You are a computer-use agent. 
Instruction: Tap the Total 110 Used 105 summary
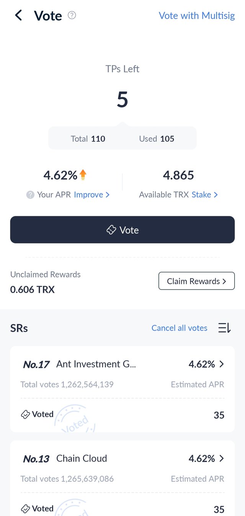122,138
